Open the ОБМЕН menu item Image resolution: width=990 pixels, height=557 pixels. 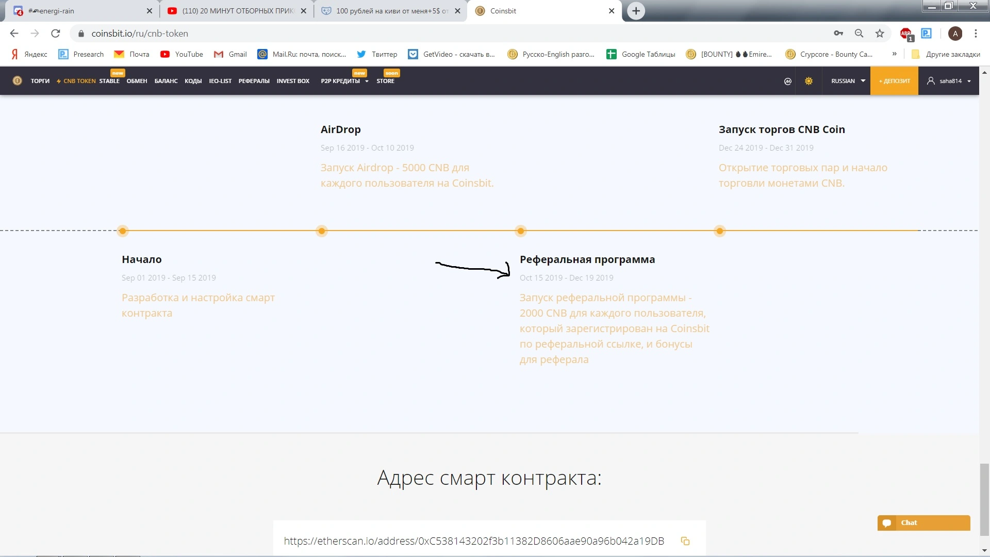tap(137, 81)
